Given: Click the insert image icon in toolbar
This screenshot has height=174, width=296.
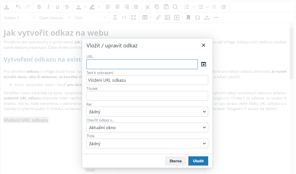Looking at the screenshot, I should click(167, 17).
